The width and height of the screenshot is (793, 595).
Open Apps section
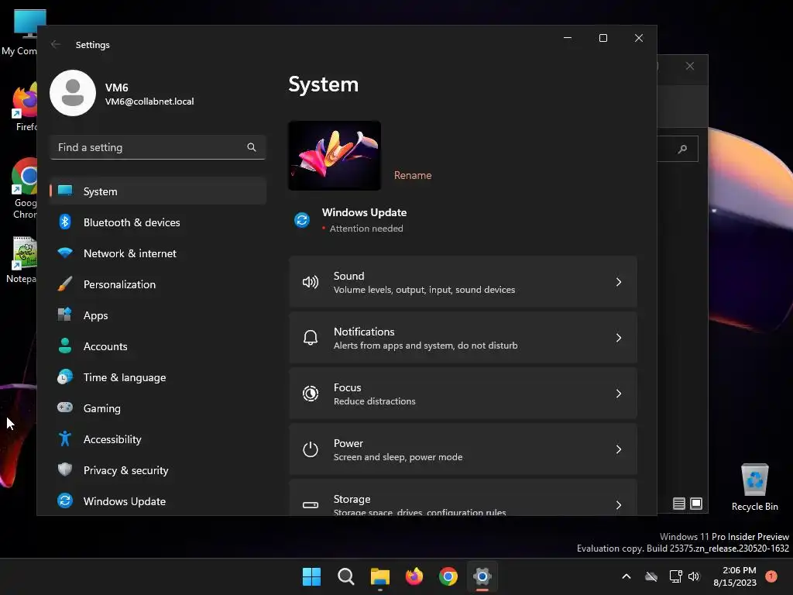[158, 315]
